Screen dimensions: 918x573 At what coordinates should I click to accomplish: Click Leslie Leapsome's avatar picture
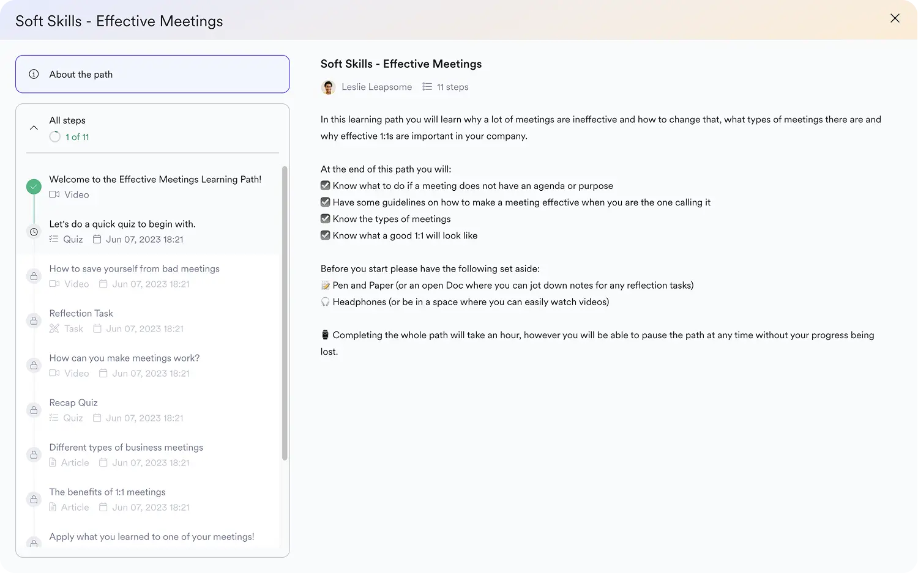329,87
